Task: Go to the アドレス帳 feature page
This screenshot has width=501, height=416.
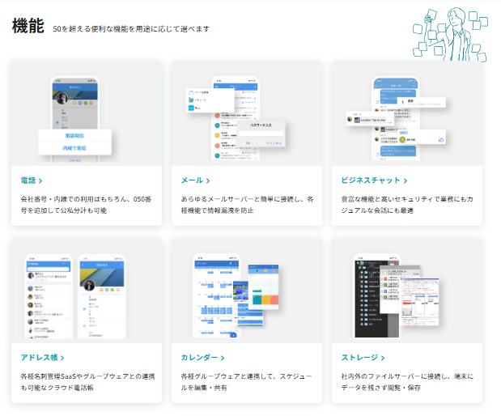Action: [x=39, y=357]
